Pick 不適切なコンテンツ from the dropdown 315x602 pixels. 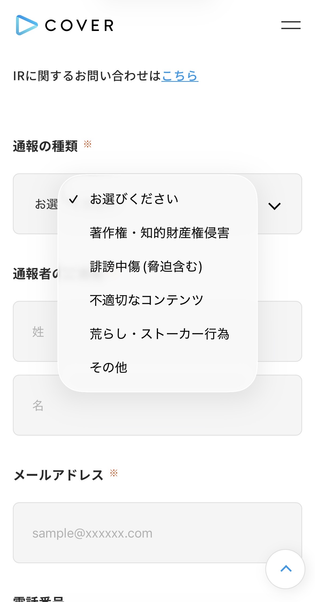146,300
